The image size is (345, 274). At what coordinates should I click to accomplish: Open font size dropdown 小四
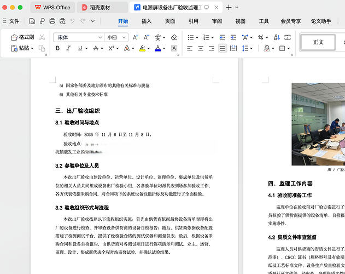(x=124, y=37)
